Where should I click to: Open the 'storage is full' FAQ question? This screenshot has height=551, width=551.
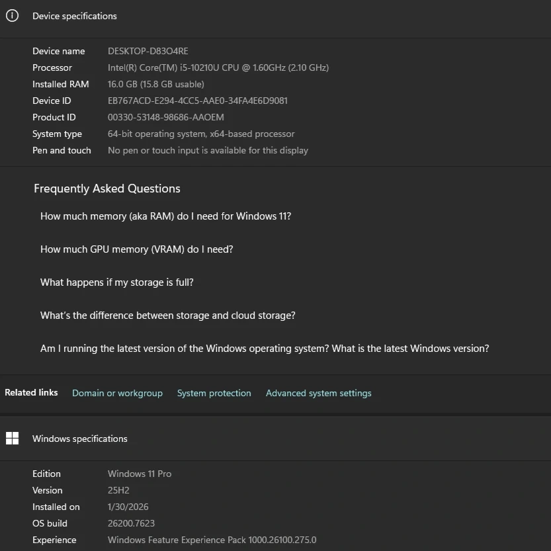[116, 282]
